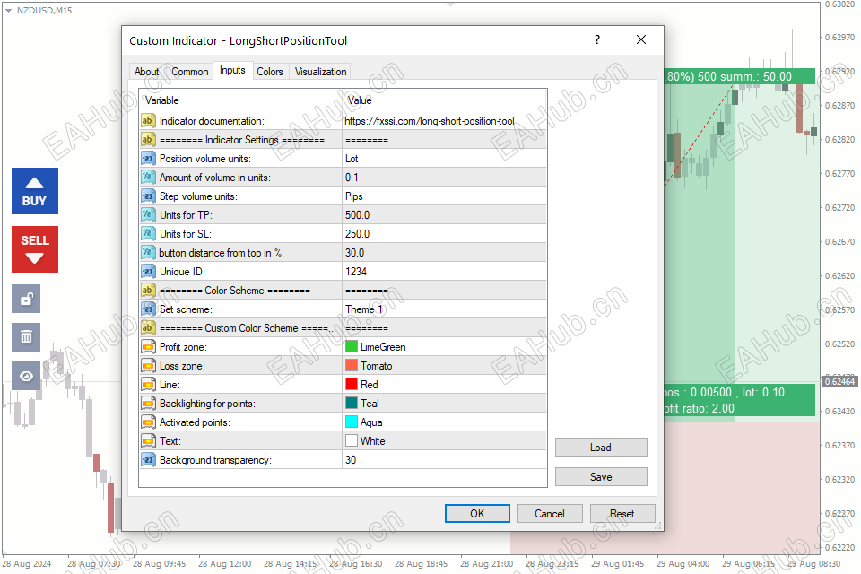The height and width of the screenshot is (574, 861).
Task: Click the icon beside Background transparency
Action: [x=148, y=459]
